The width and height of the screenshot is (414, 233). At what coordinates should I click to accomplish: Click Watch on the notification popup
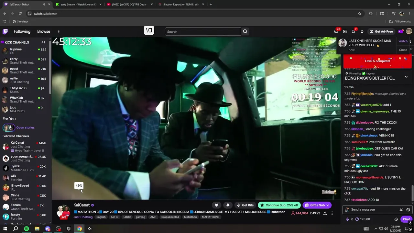403,41
